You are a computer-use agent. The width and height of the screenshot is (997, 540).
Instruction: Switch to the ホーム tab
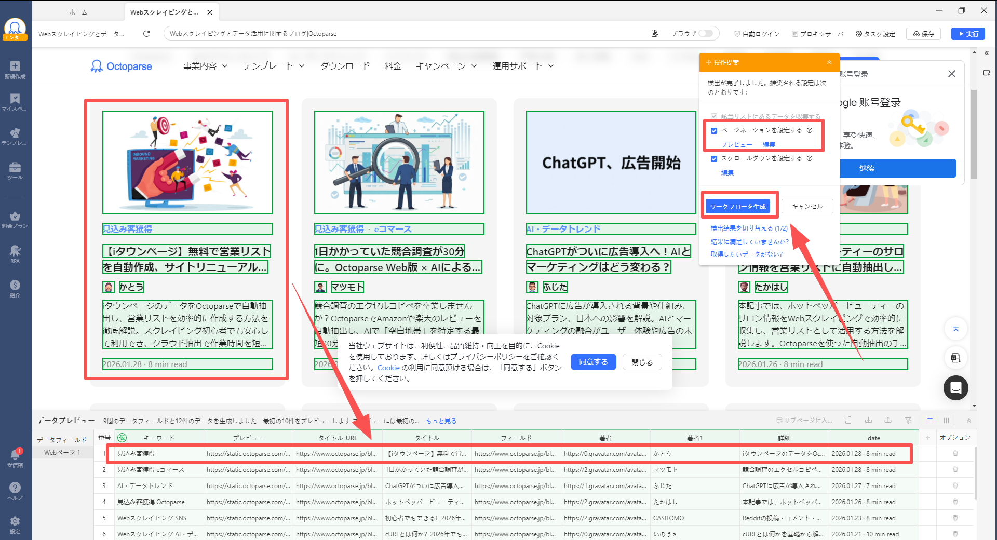point(78,11)
